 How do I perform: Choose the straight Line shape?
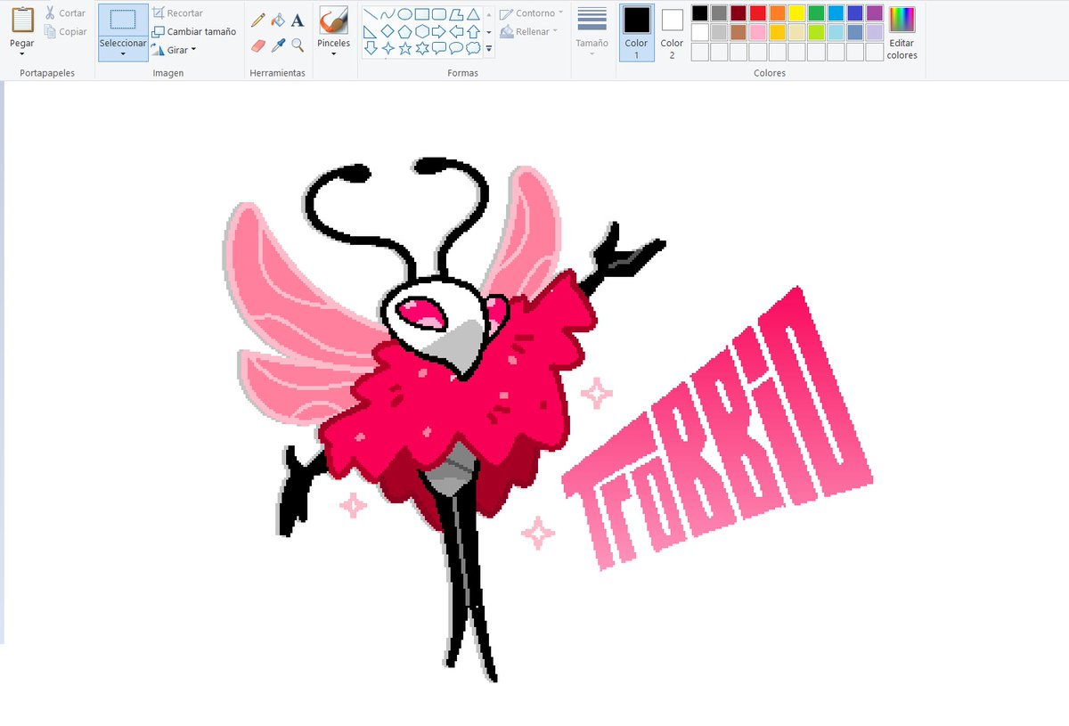(x=371, y=14)
